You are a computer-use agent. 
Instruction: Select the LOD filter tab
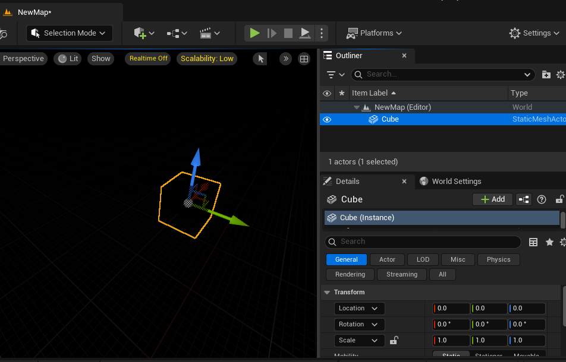pos(423,260)
